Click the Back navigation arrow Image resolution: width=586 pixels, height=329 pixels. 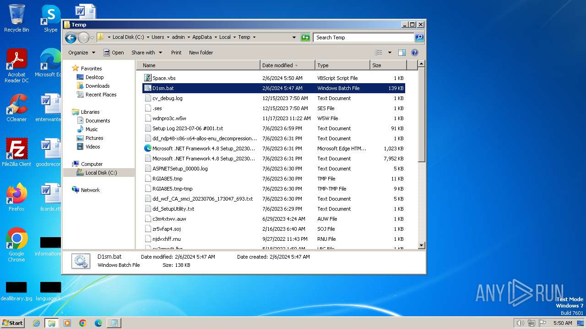click(71, 37)
